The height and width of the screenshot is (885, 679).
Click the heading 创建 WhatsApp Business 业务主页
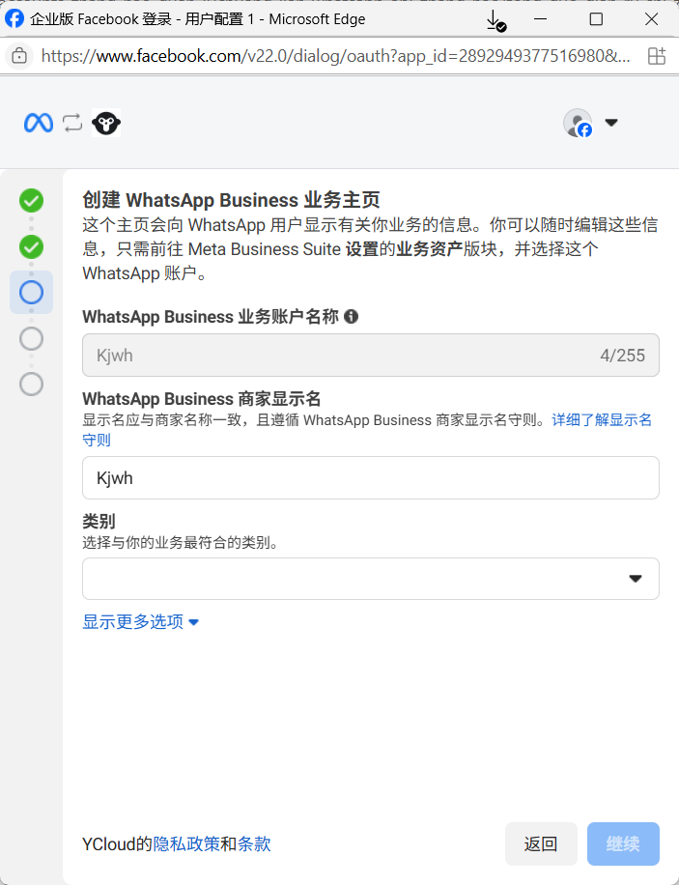point(232,200)
